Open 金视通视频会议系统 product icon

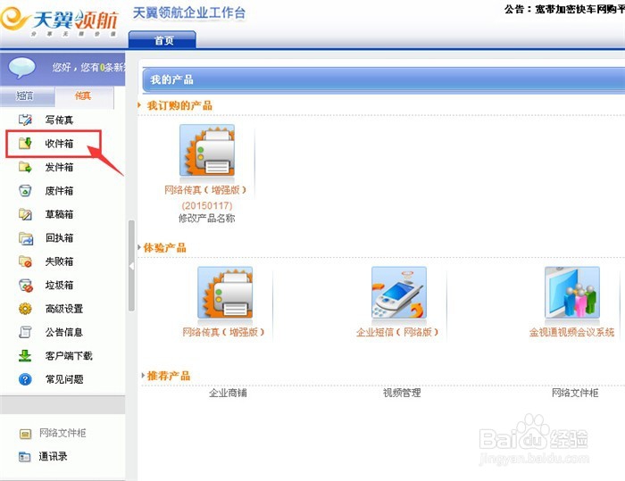pyautogui.click(x=572, y=293)
